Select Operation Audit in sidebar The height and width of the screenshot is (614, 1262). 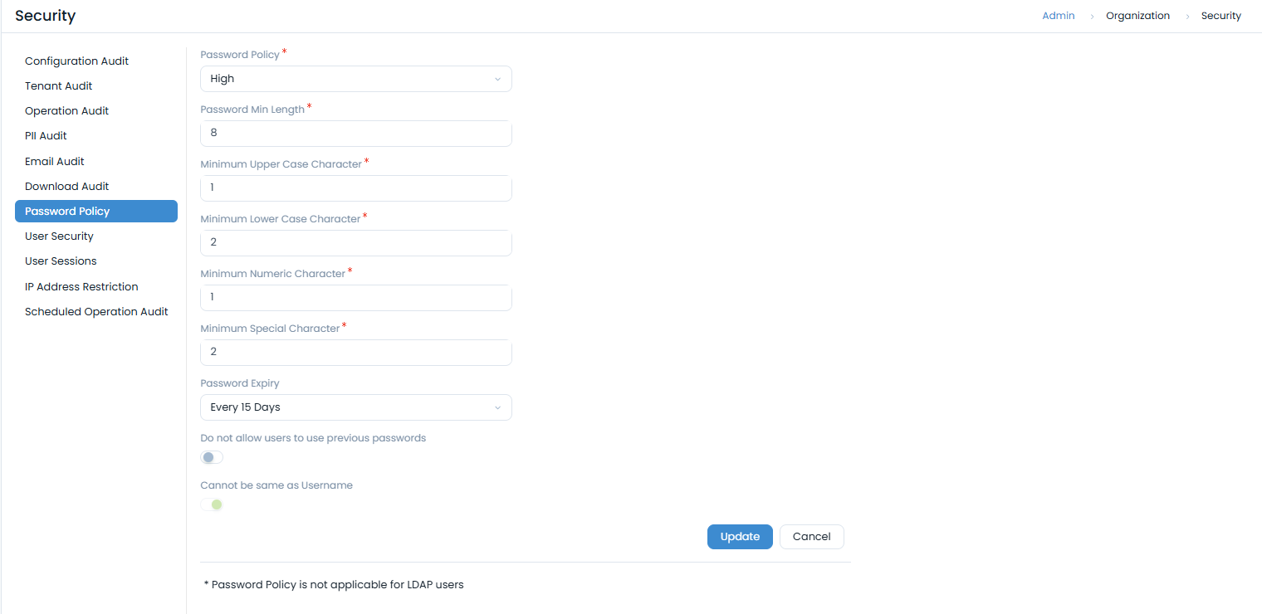(66, 111)
